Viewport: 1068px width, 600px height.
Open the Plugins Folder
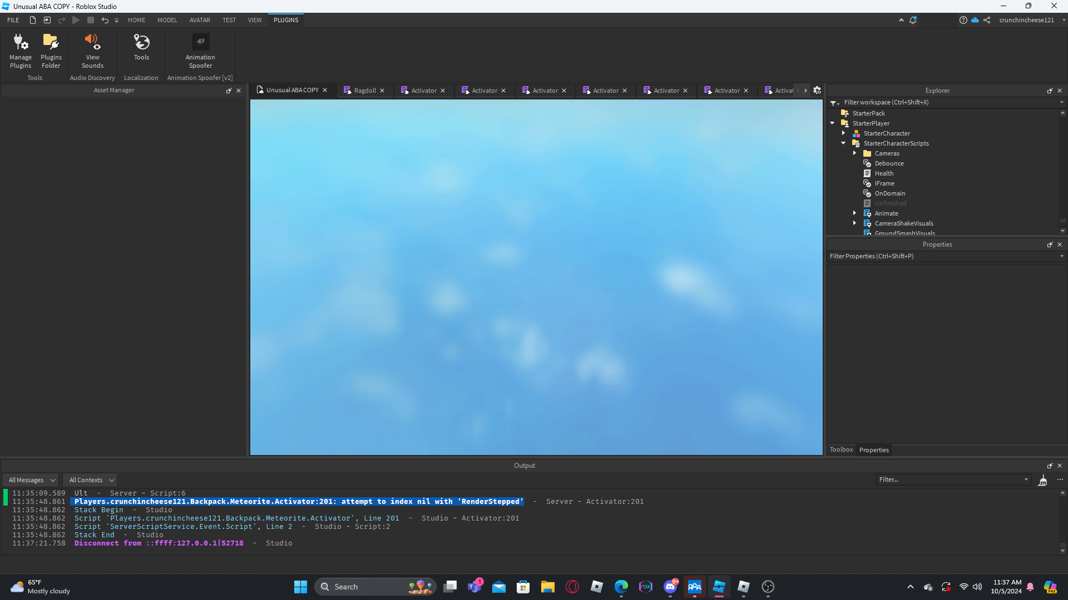[x=51, y=50]
